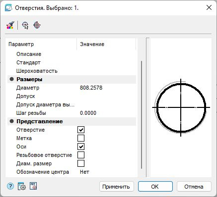Image resolution: width=217 pixels, height=197 pixels.
Task: Select the Обозначение центра row label
Action: coord(43,172)
